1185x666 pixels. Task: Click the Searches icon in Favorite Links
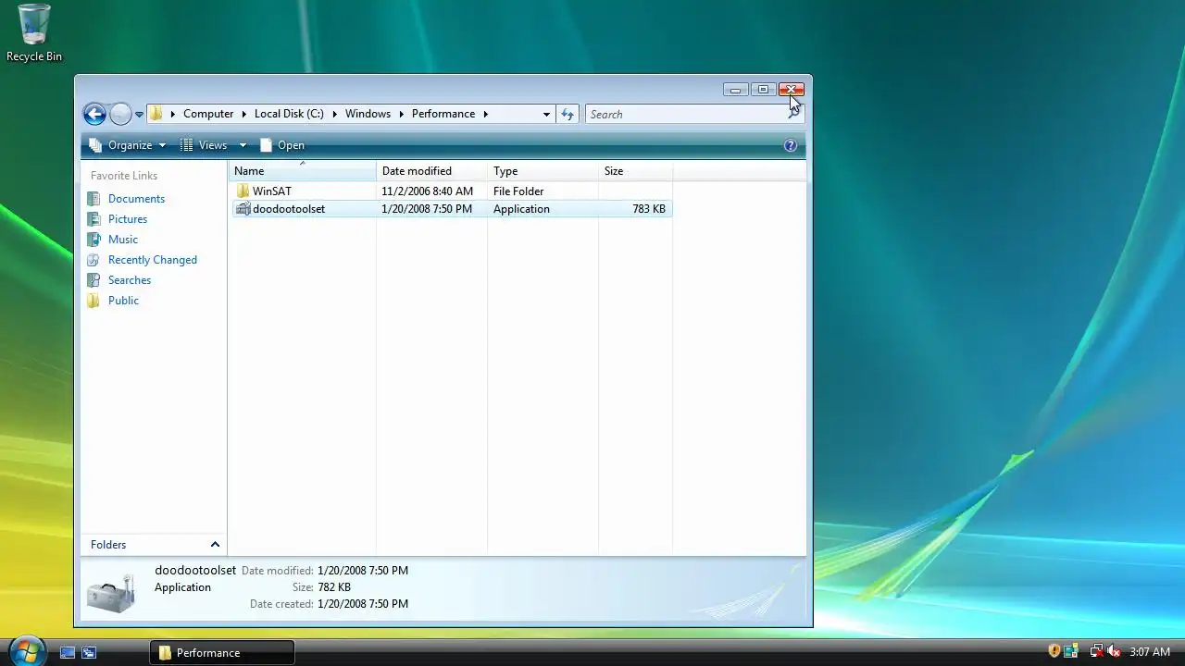94,280
